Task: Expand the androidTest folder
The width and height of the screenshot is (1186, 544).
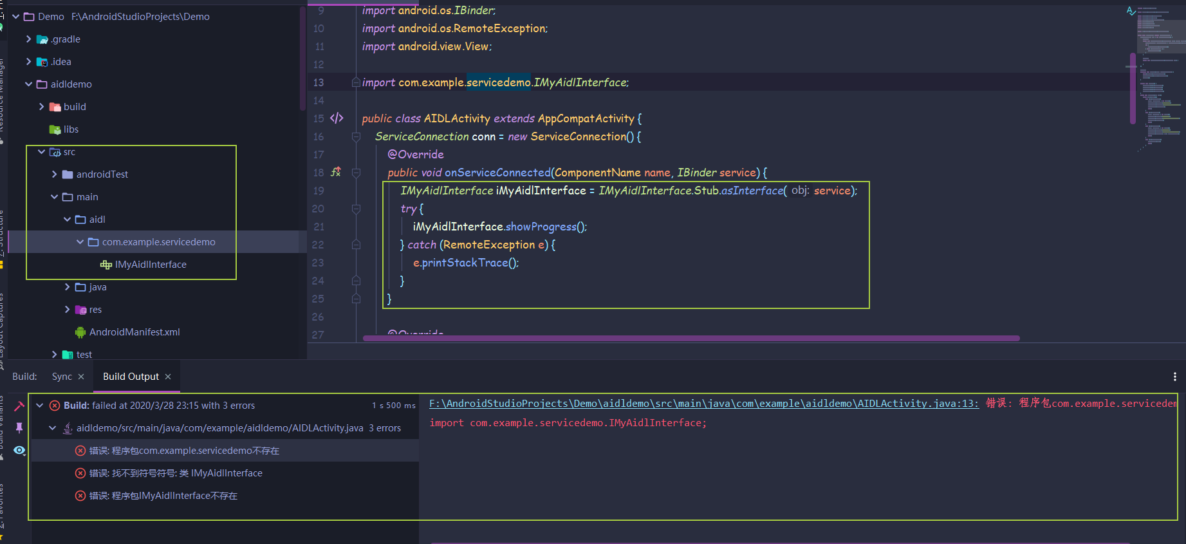Action: click(x=54, y=174)
